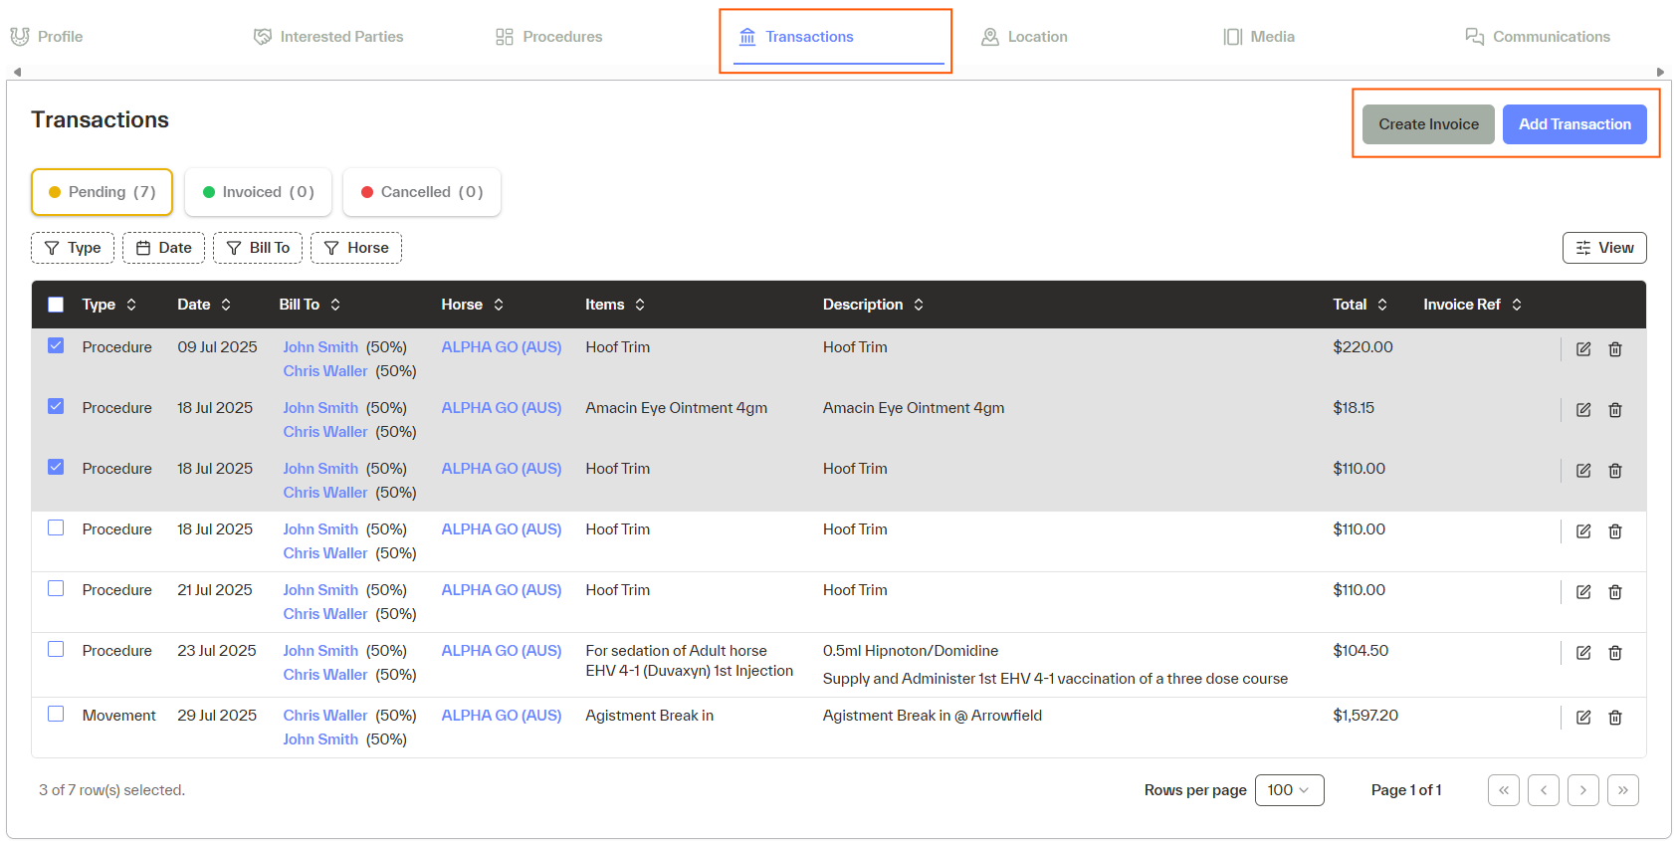Switch to the Procedures tab
Viewport: 1676px width, 841px height.
pos(549,37)
